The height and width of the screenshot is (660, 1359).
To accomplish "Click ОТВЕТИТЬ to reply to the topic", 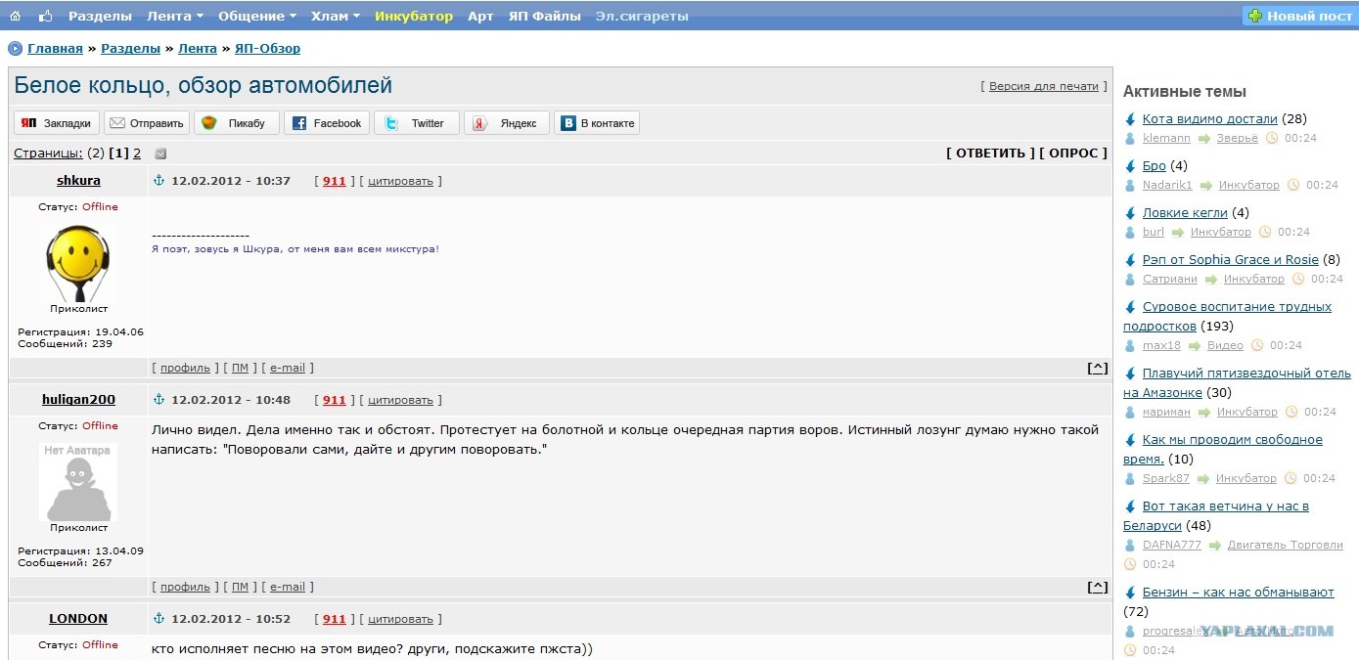I will click(x=990, y=153).
